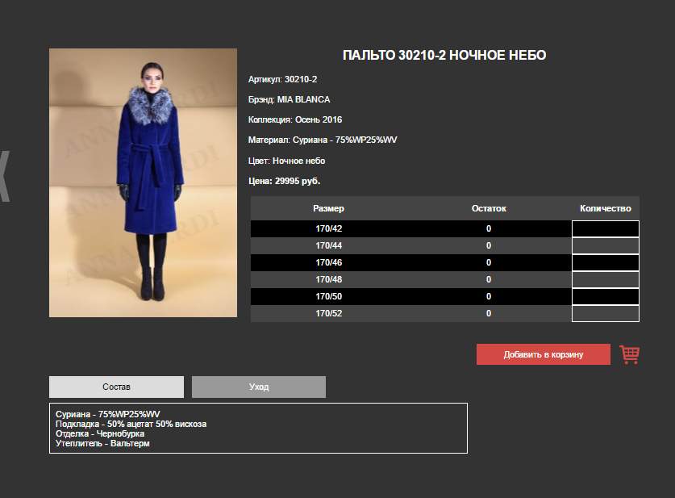Click quantity field for size 170/50
Viewport: 675px width, 498px height.
click(x=606, y=296)
